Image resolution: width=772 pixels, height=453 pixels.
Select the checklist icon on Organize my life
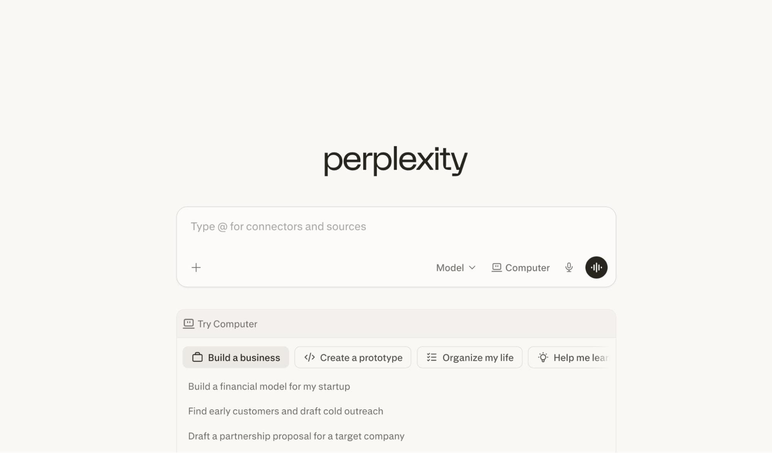(431, 357)
